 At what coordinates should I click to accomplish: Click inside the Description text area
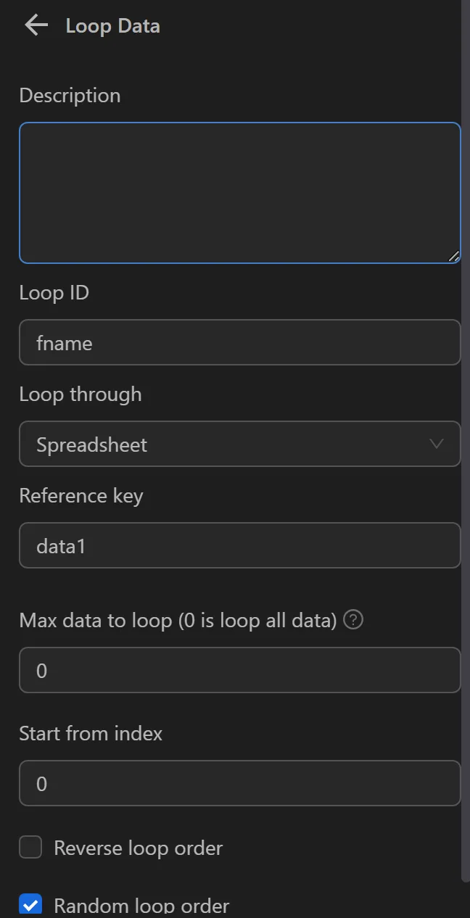(x=240, y=192)
